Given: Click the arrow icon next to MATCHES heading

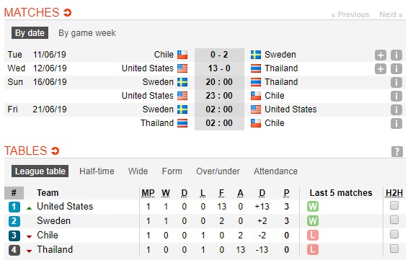Looking at the screenshot, I should pyautogui.click(x=67, y=12).
